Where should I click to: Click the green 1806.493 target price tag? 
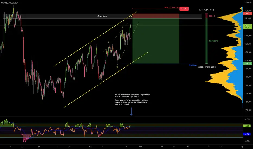[248, 63]
